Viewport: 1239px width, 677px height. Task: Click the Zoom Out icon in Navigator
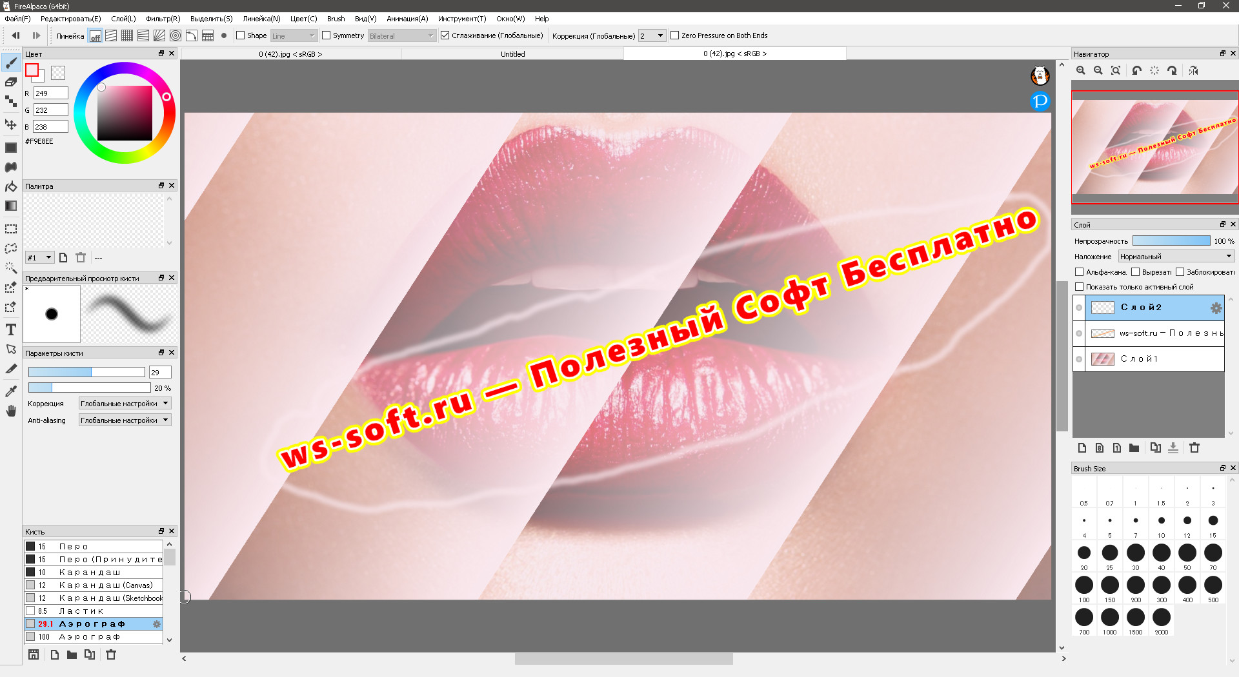click(1098, 70)
